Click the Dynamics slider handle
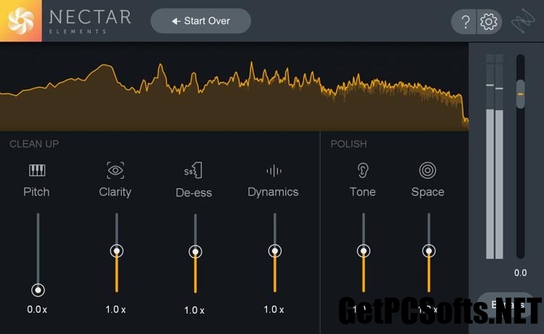This screenshot has width=544, height=334. coord(275,251)
